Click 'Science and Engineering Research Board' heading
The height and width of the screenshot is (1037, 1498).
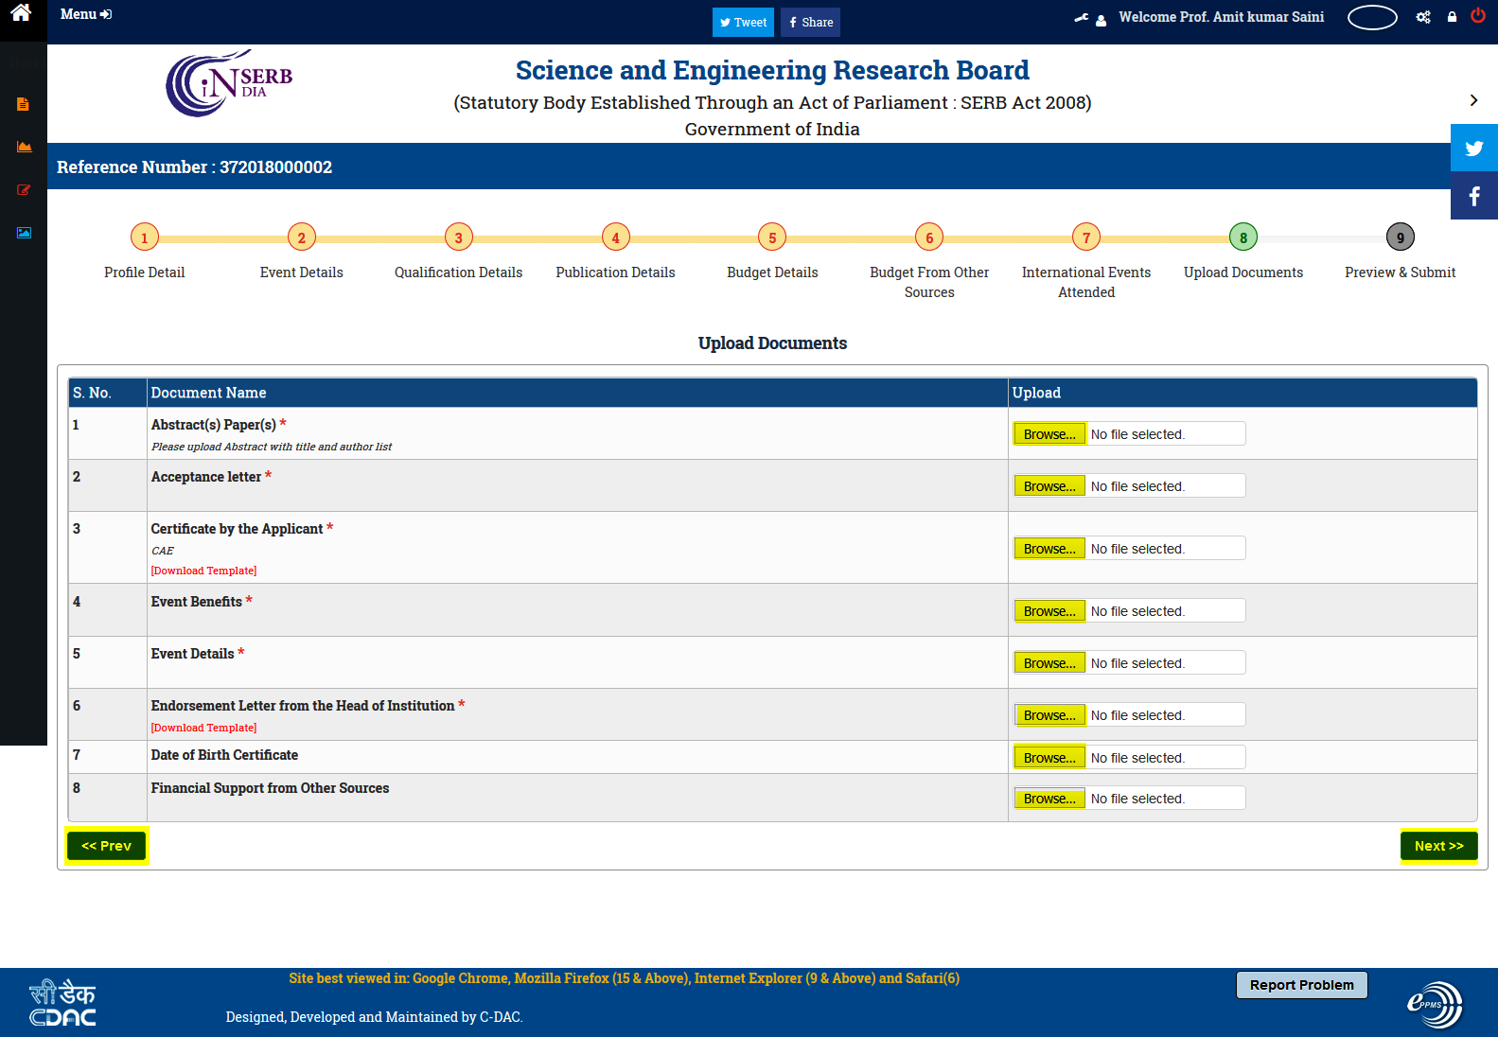point(772,70)
